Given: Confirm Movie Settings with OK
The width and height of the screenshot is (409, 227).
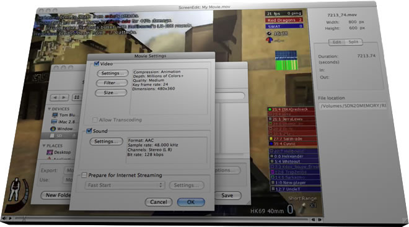Looking at the screenshot, I should tap(191, 202).
